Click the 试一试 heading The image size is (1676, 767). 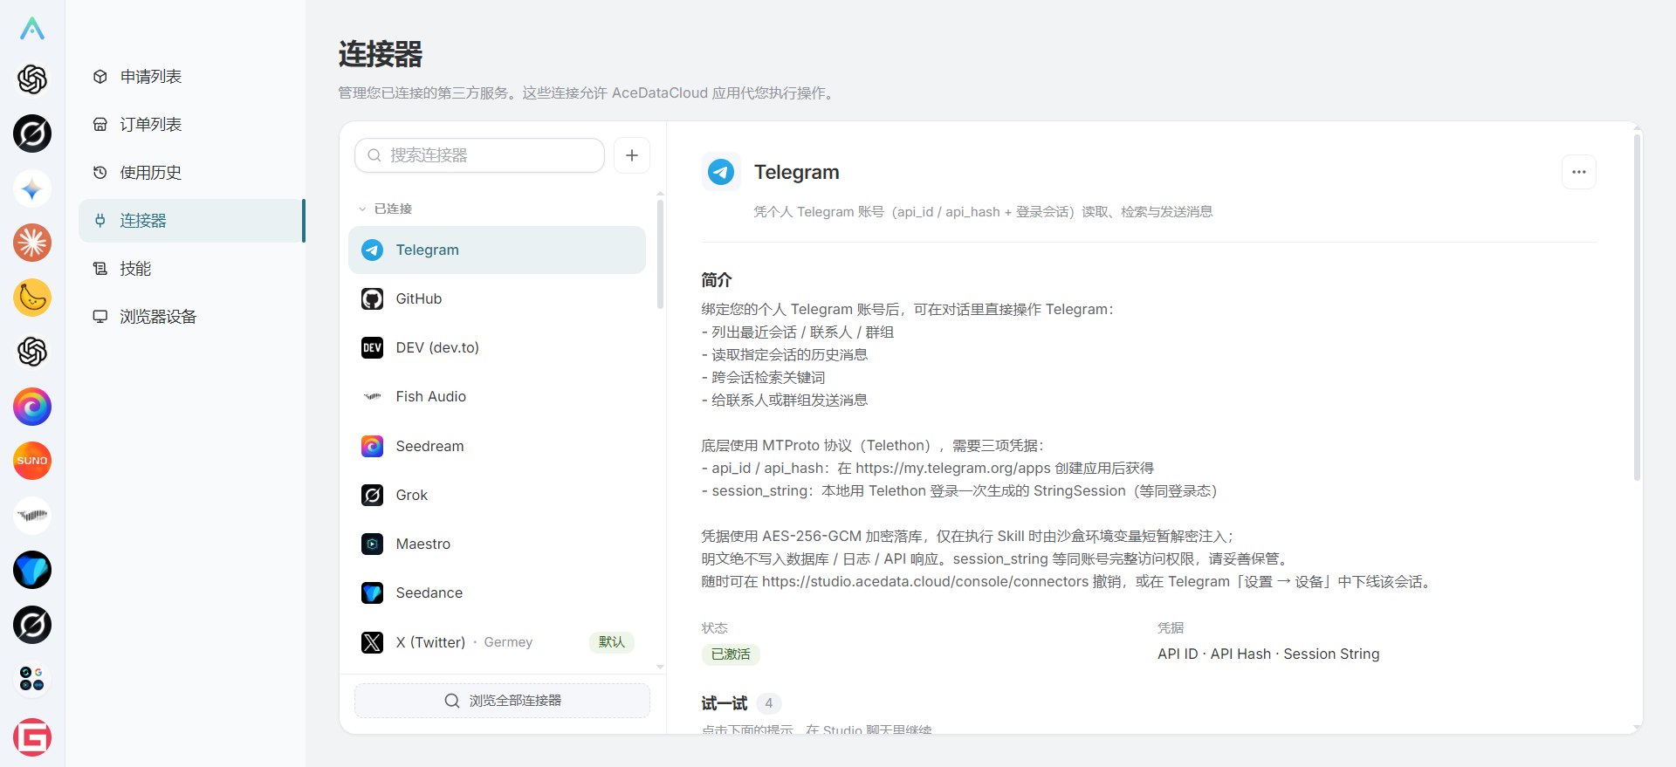coord(725,703)
